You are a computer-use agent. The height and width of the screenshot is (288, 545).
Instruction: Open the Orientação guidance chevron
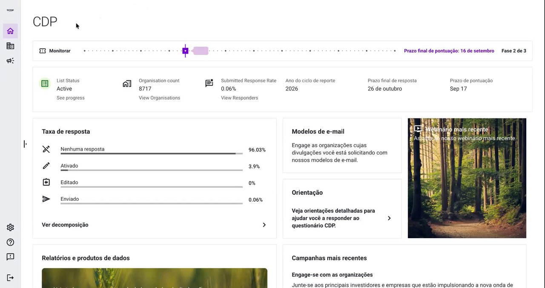click(389, 218)
